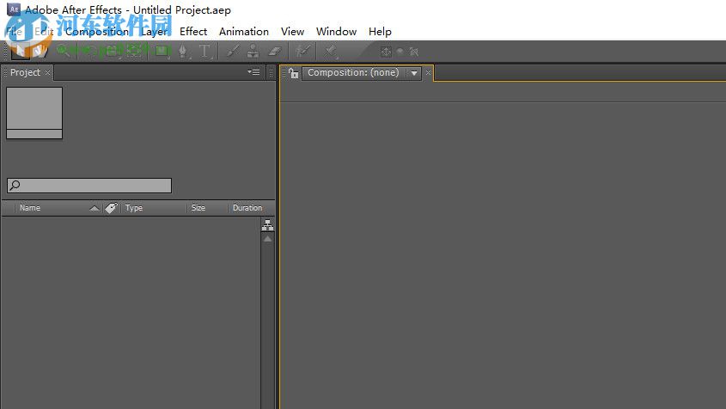This screenshot has height=409, width=726.
Task: Open the Composition menu
Action: point(97,32)
